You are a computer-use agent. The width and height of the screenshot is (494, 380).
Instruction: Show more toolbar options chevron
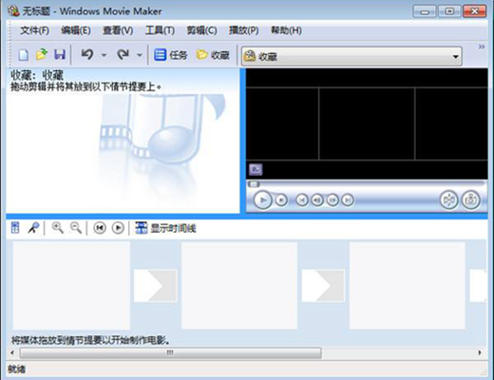pyautogui.click(x=482, y=47)
